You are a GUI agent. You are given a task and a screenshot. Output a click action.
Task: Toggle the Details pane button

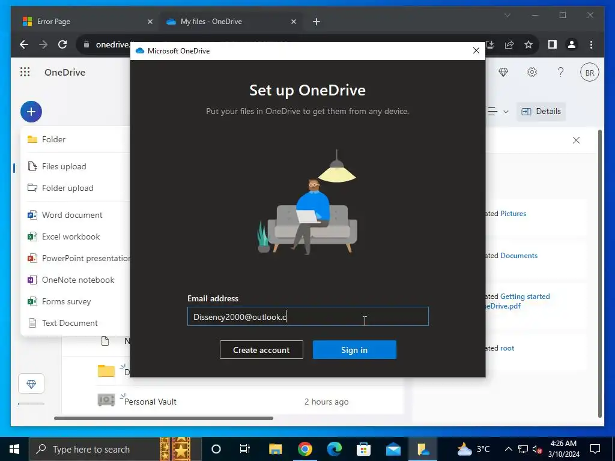[541, 111]
